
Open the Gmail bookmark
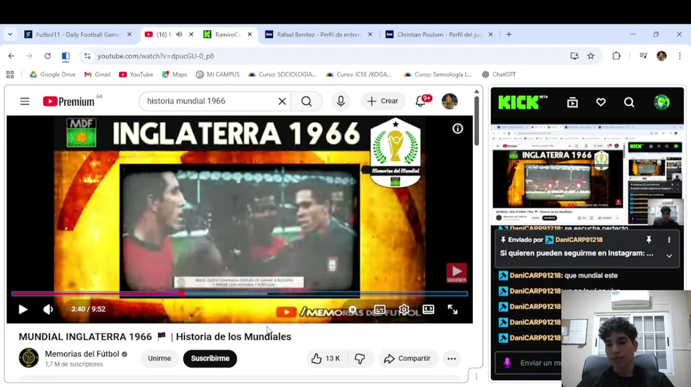(x=97, y=75)
